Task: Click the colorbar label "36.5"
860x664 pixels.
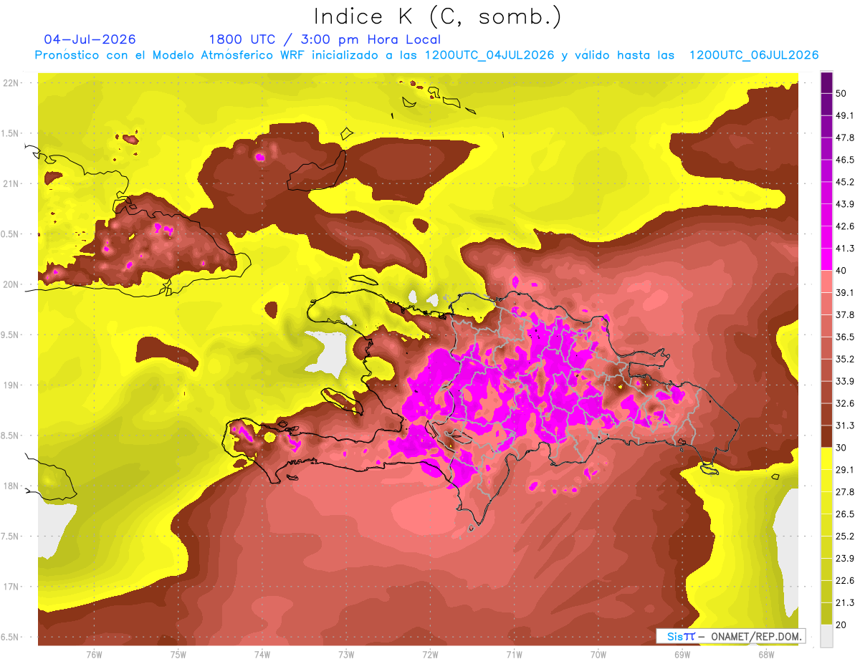Action: point(844,337)
